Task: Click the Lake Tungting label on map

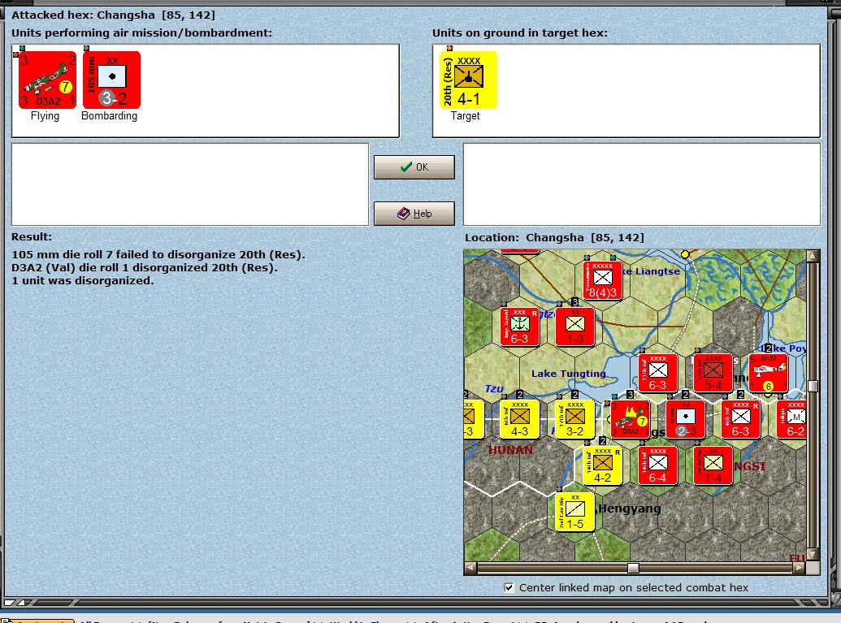Action: point(569,374)
